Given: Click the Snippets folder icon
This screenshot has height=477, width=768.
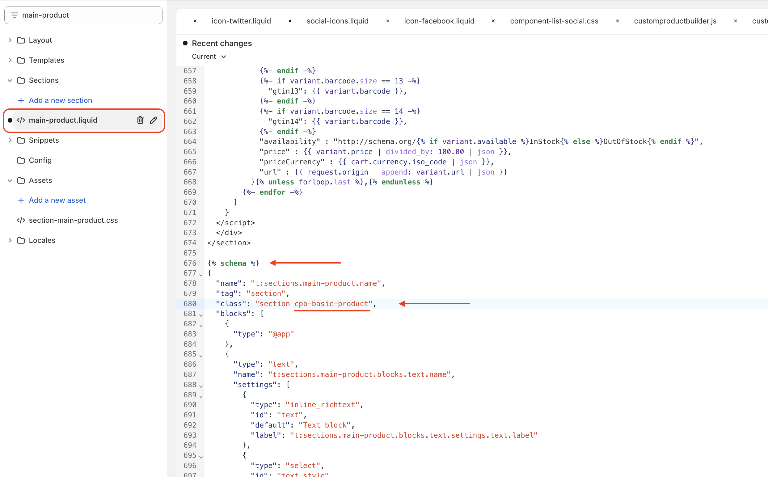Looking at the screenshot, I should click(x=21, y=140).
